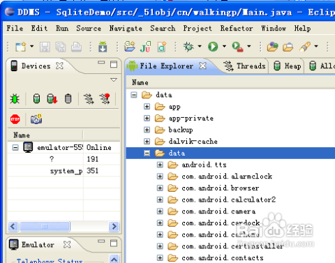The image size is (335, 263).
Task: Click the red Stop Process icon
Action: click(x=15, y=119)
